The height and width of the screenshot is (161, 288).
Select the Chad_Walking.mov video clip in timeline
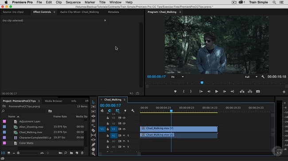click(179, 129)
